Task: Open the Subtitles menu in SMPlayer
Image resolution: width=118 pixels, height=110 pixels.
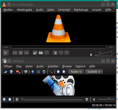Action: pyautogui.click(x=53, y=66)
